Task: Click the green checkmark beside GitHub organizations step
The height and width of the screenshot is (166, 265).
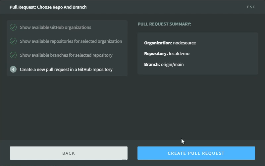Action: tap(13, 28)
